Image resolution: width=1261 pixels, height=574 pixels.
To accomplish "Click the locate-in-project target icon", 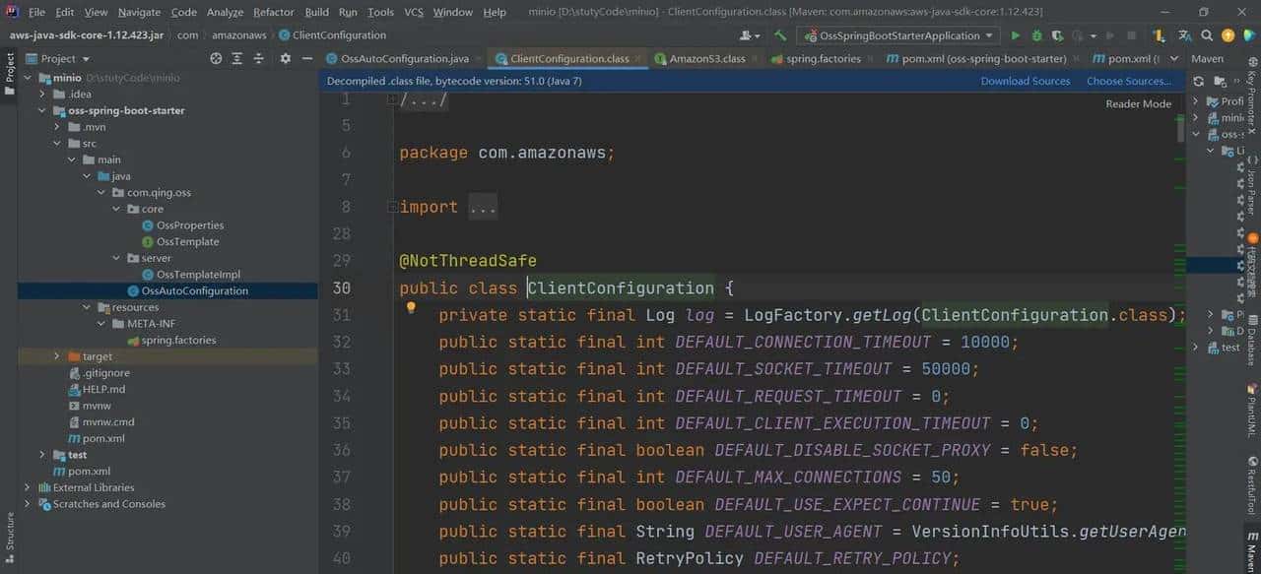I will click(x=216, y=59).
